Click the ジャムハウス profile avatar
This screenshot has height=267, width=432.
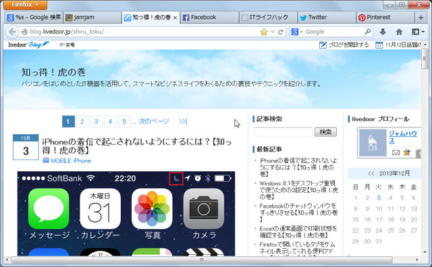click(373, 143)
